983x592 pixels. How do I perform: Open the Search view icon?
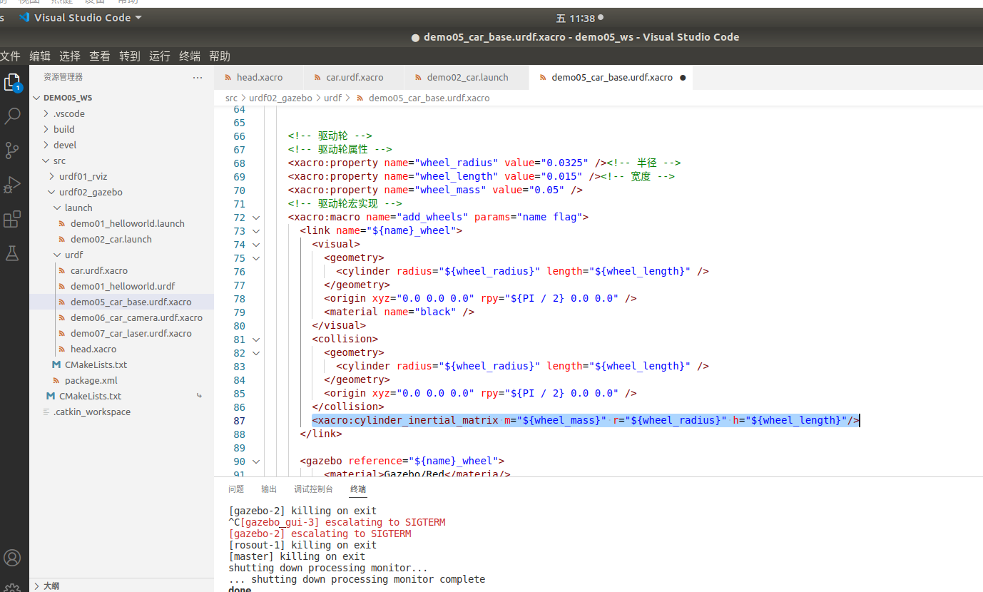coord(13,116)
